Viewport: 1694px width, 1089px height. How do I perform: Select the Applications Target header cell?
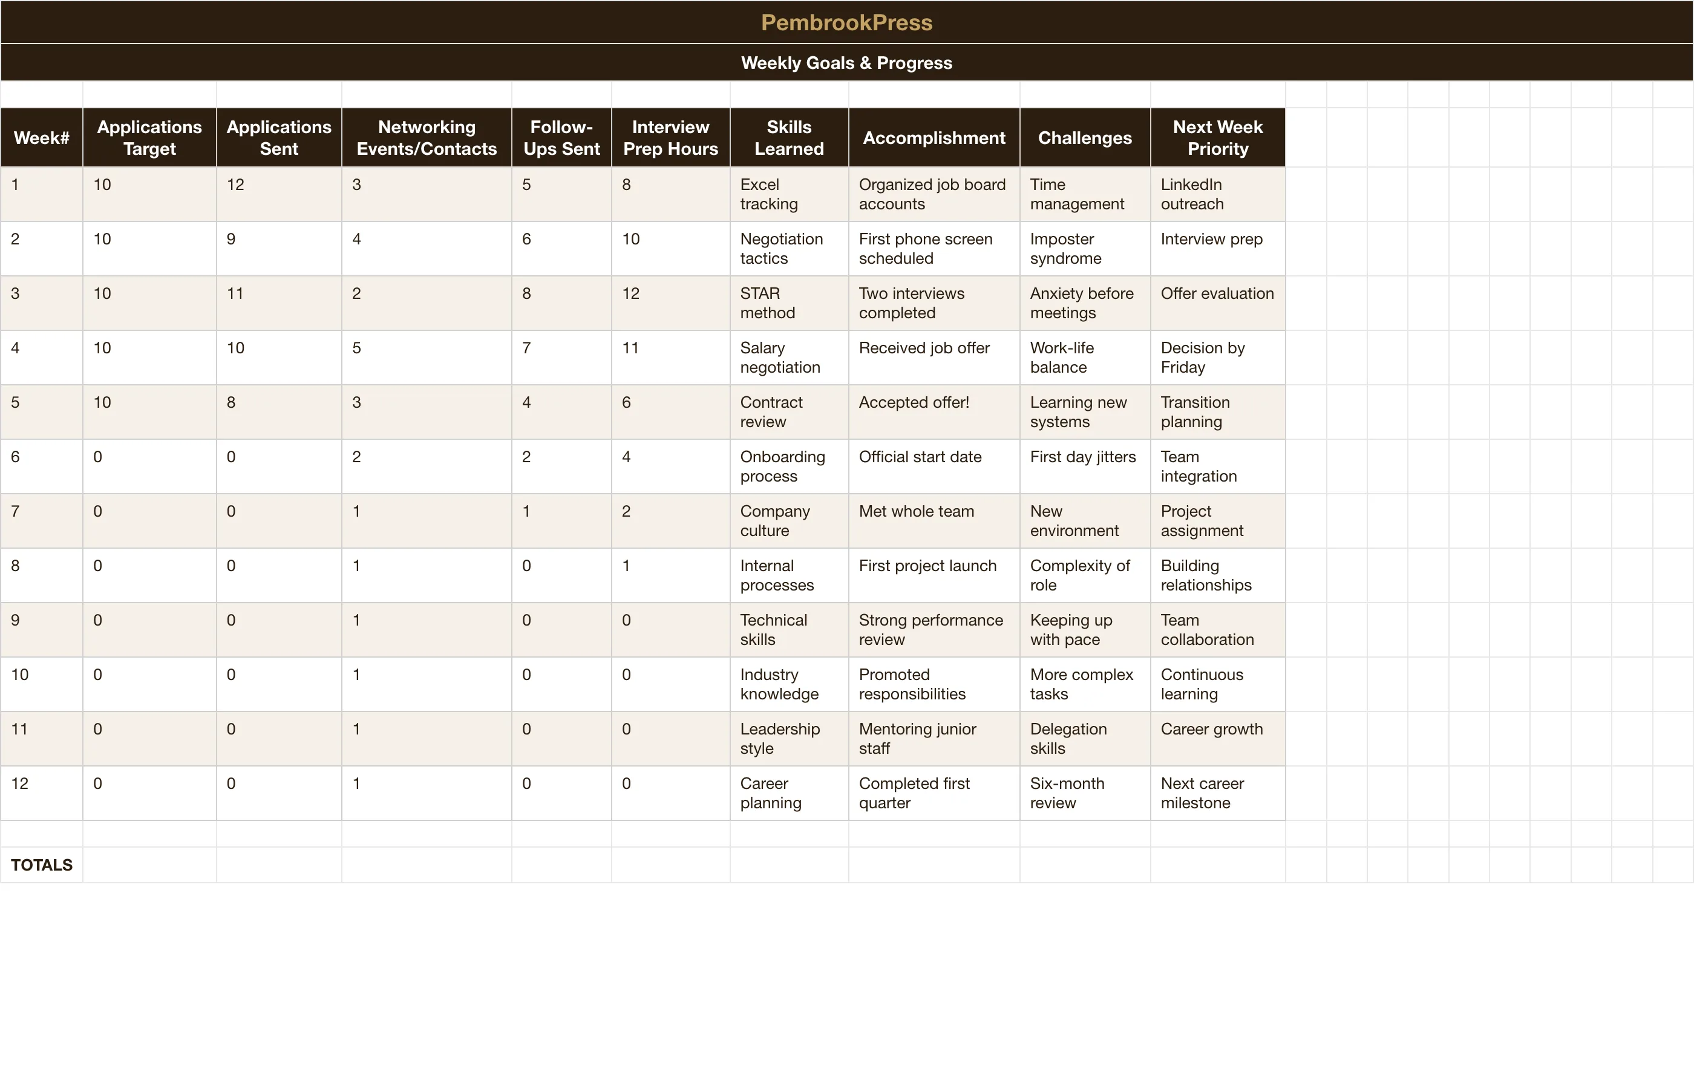coord(149,137)
